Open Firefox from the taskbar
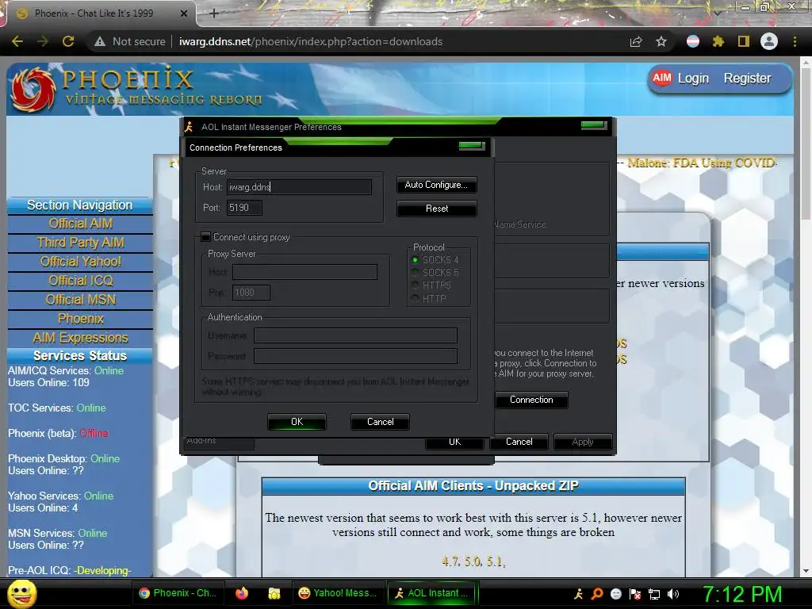This screenshot has width=812, height=609. point(242,593)
